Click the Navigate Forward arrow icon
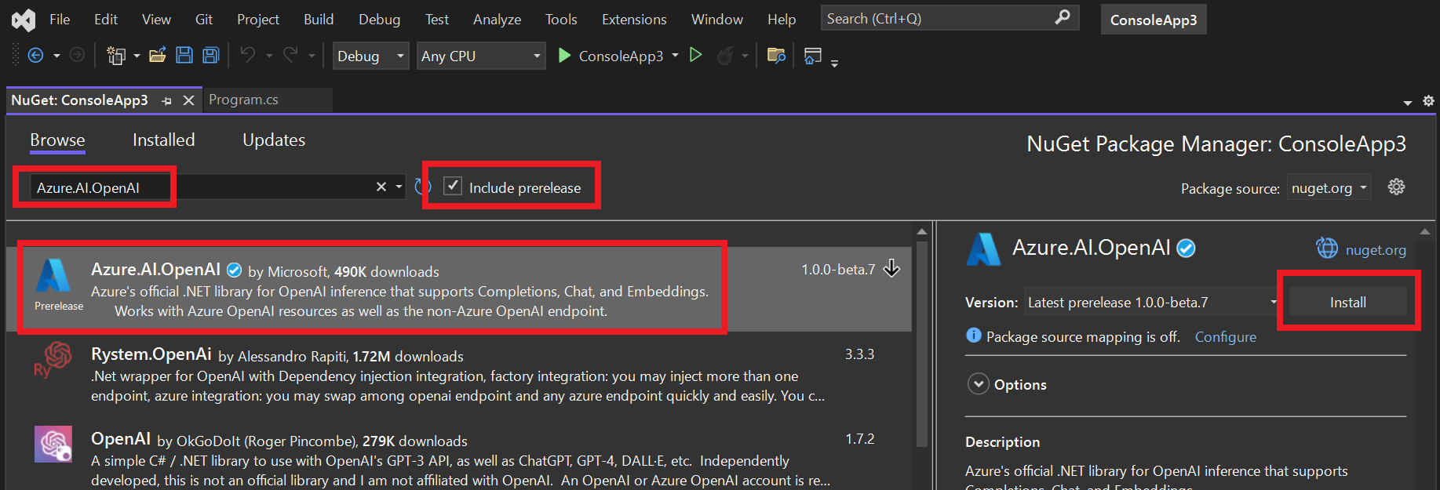 pyautogui.click(x=77, y=55)
